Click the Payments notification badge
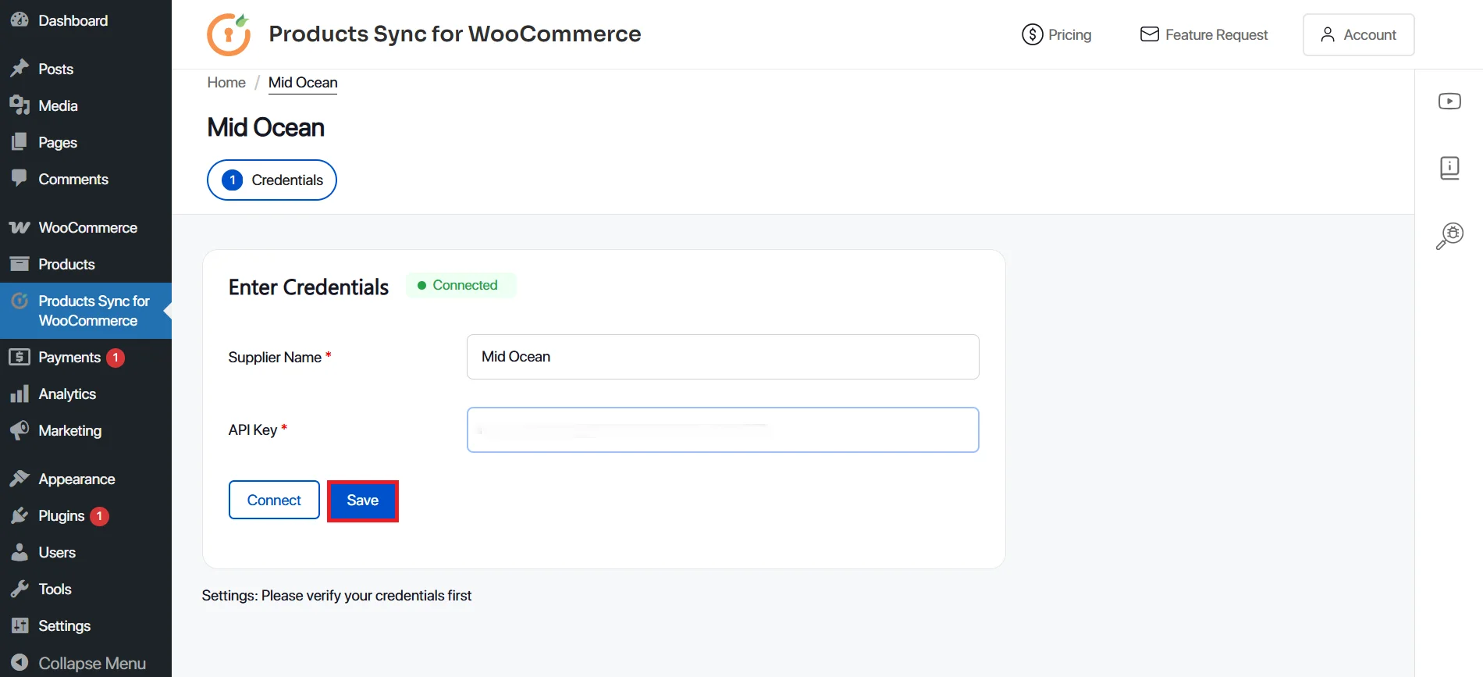The image size is (1483, 677). tap(116, 358)
